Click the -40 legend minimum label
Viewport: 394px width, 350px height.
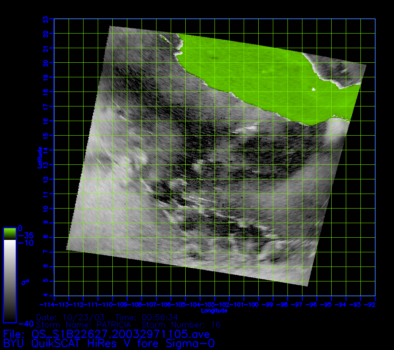26,323
